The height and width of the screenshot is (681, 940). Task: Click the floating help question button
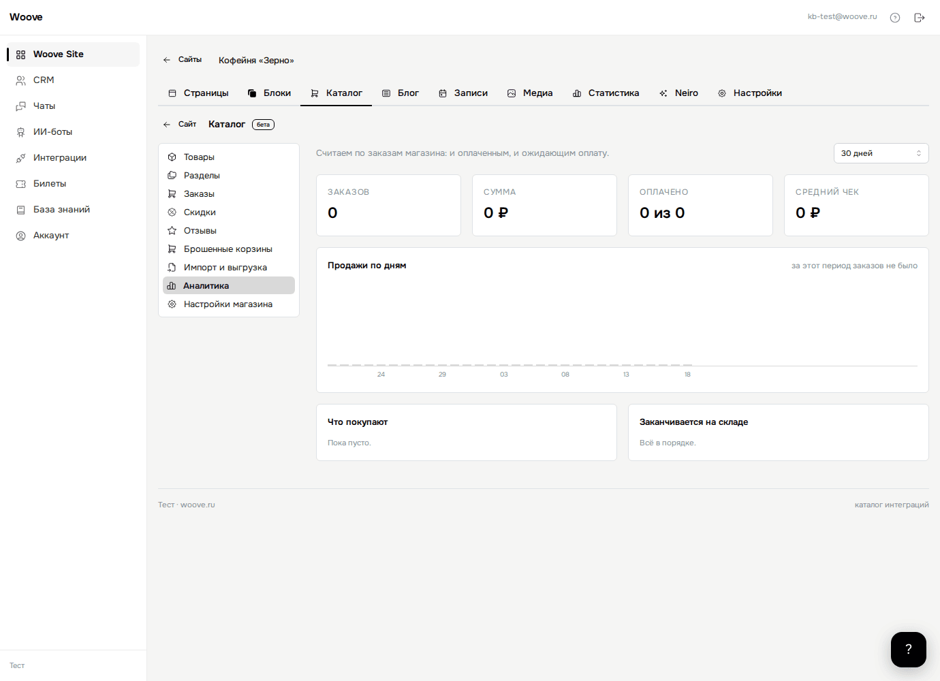(x=909, y=650)
